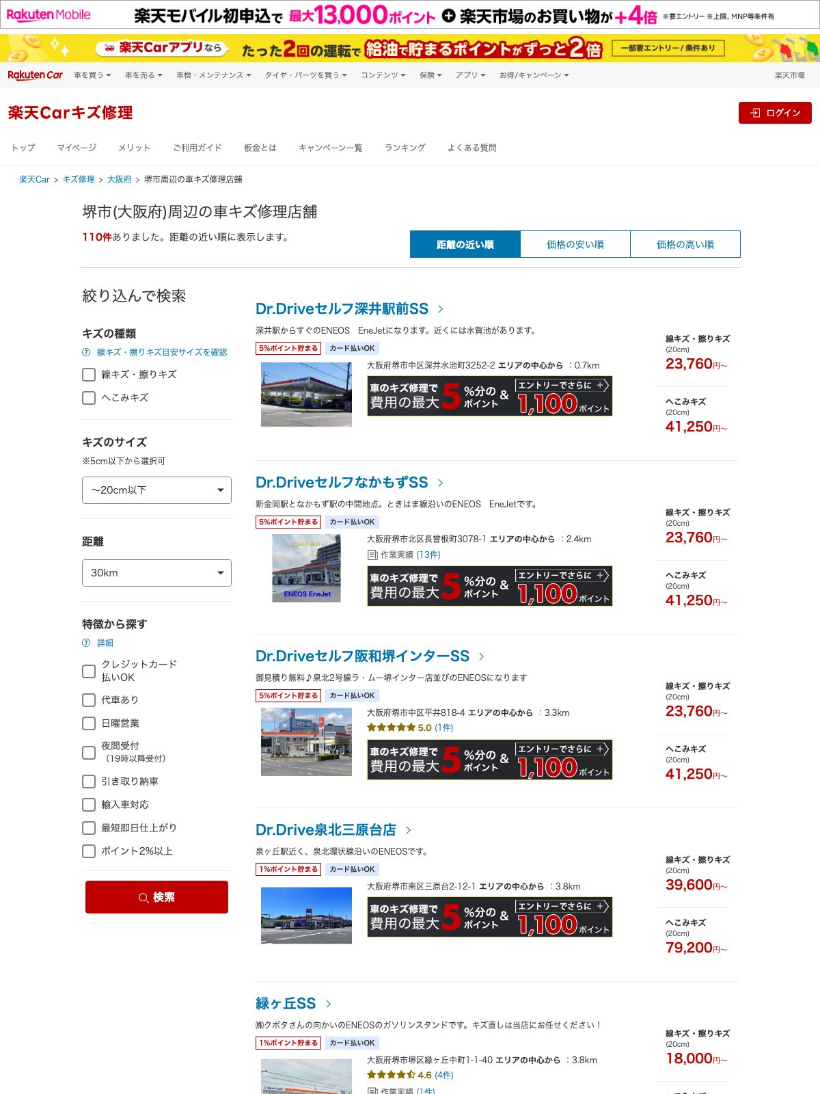This screenshot has height=1094, width=820.
Task: Click the question icon beside 線キズ・擦りキズ目安サイズを確認
Action: click(x=86, y=352)
